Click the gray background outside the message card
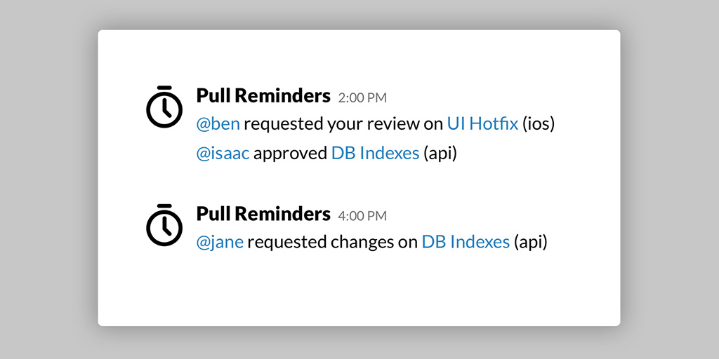719x359 pixels. click(42, 179)
